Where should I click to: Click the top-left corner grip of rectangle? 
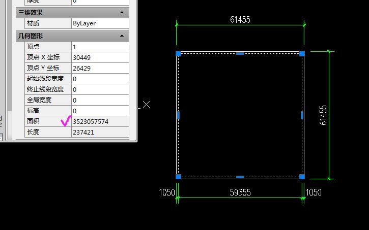click(x=178, y=53)
